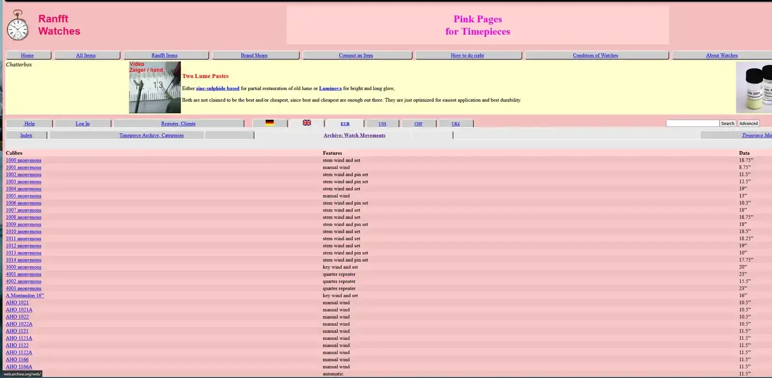Open the Luminova bottles product image
Image resolution: width=772 pixels, height=378 pixels.
tap(754, 87)
